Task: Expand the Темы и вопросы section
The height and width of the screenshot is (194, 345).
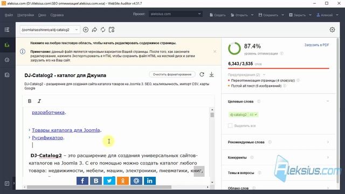Action: coord(328,173)
